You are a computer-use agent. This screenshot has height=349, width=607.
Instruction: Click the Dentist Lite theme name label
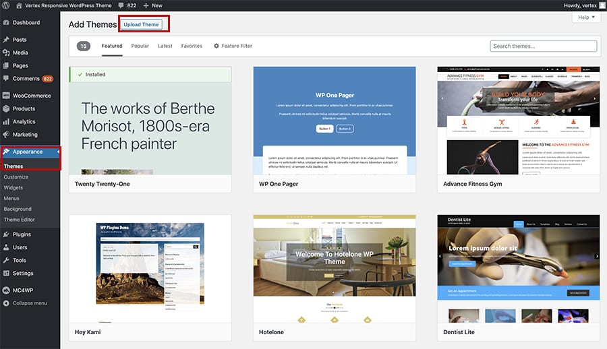pyautogui.click(x=459, y=332)
